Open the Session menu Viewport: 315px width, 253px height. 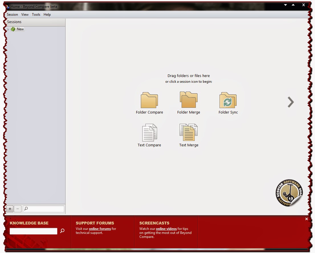coord(12,15)
